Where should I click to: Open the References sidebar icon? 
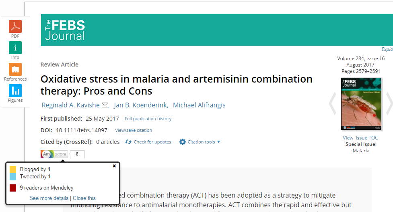pyautogui.click(x=15, y=69)
